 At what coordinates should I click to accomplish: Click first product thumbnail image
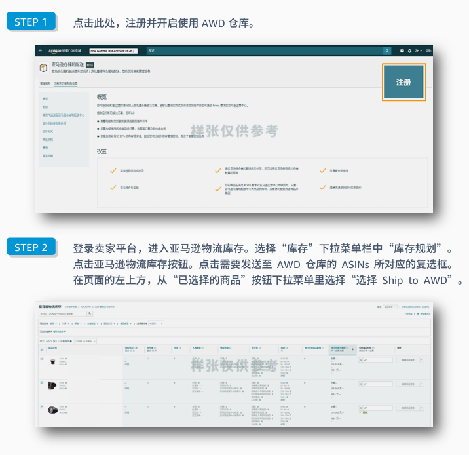[x=53, y=362]
